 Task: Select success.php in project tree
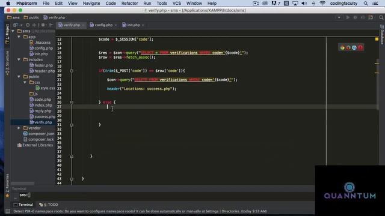(42, 116)
